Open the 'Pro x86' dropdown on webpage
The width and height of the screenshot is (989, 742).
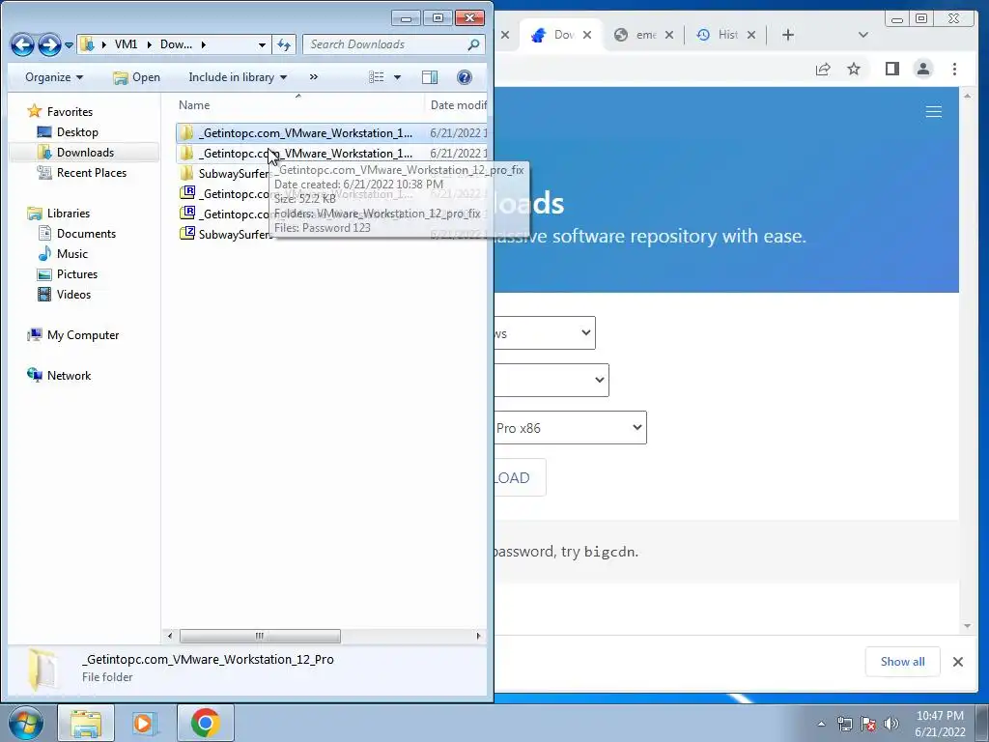pos(570,428)
